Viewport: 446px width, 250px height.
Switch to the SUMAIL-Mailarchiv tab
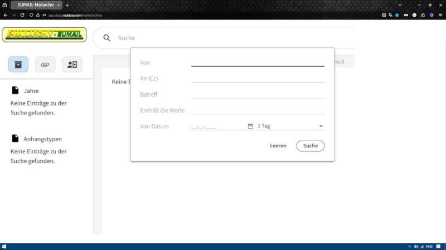pyautogui.click(x=35, y=5)
